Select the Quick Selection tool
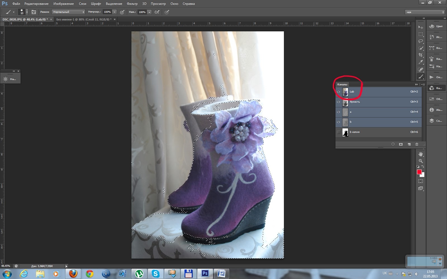This screenshot has width=447, height=279. (420, 48)
